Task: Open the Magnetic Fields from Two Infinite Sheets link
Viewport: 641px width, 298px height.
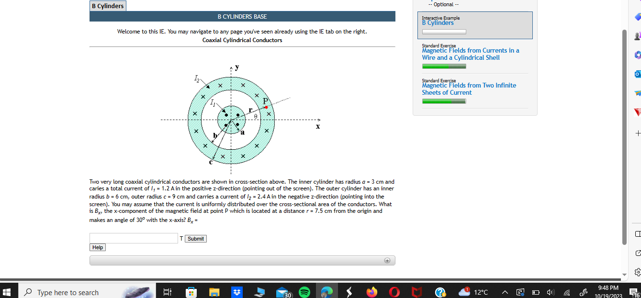Action: [469, 88]
